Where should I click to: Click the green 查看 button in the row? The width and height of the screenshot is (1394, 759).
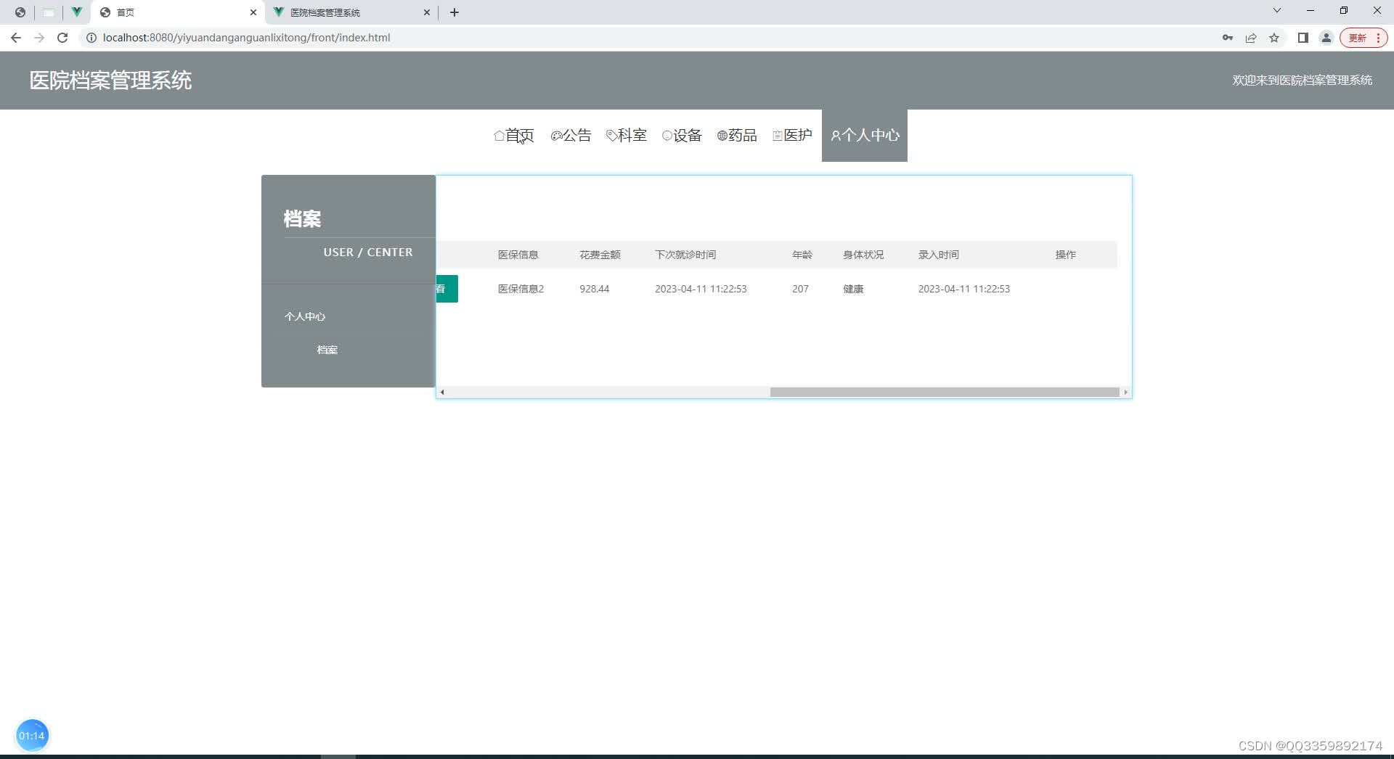447,289
